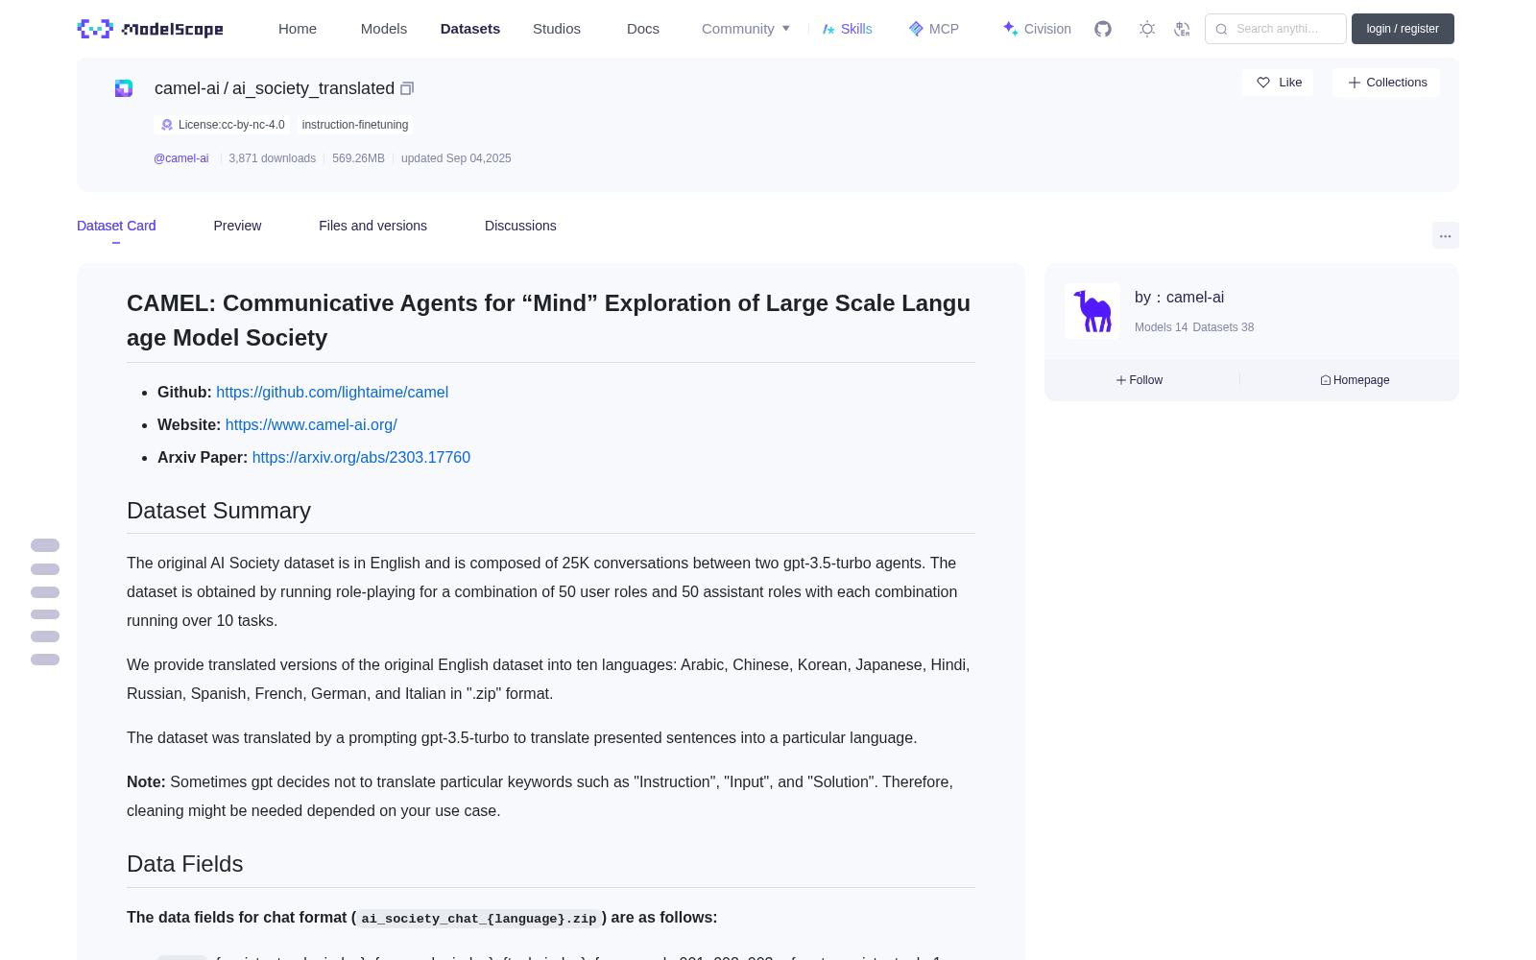
Task: Open the Skills link
Action: point(847,29)
